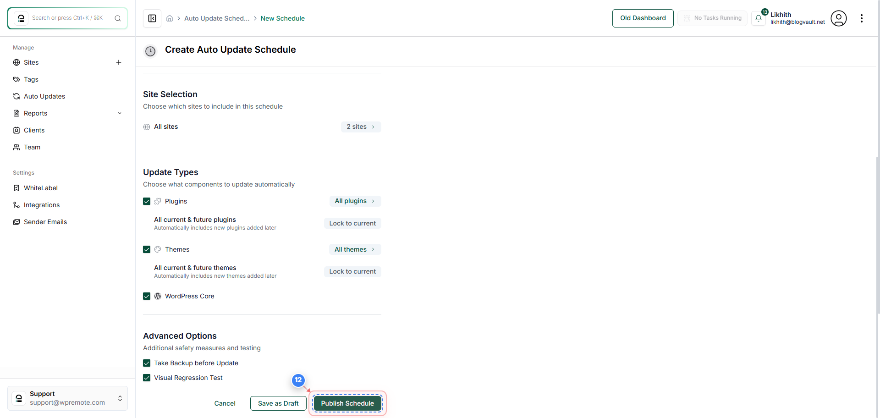Switch to the Old Dashboard
Viewport: 880px width, 418px height.
(643, 18)
